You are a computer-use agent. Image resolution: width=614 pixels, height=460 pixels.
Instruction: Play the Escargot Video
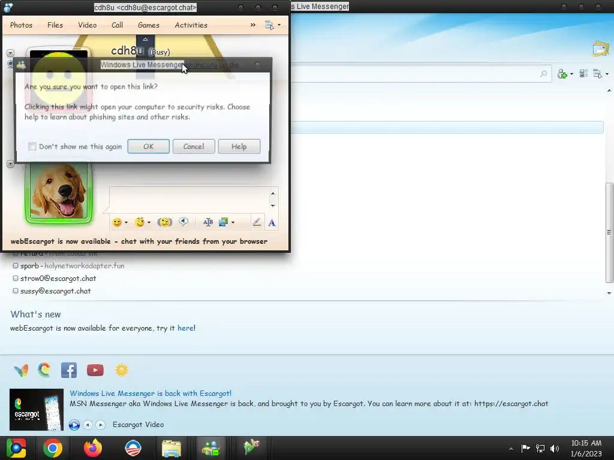point(74,425)
